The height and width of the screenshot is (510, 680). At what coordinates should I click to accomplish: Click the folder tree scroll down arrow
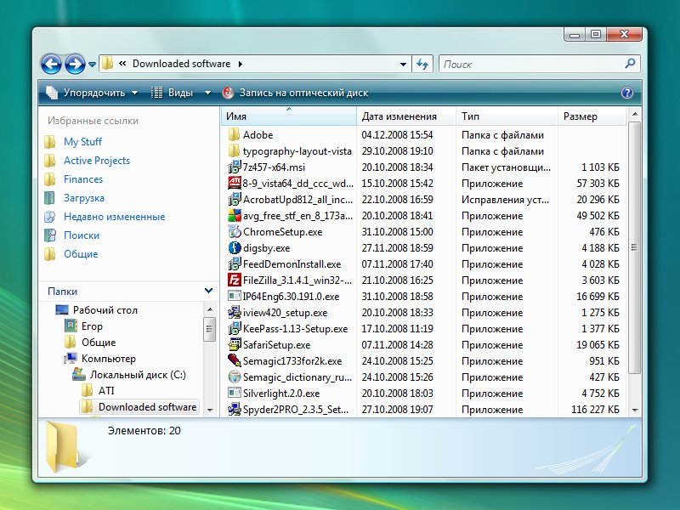coord(210,410)
